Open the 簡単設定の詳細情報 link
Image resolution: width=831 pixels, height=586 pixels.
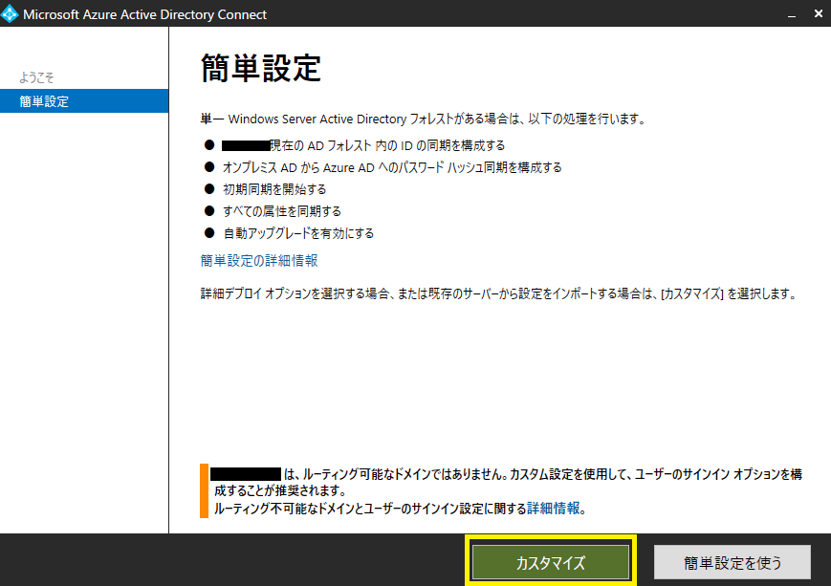[x=258, y=261]
